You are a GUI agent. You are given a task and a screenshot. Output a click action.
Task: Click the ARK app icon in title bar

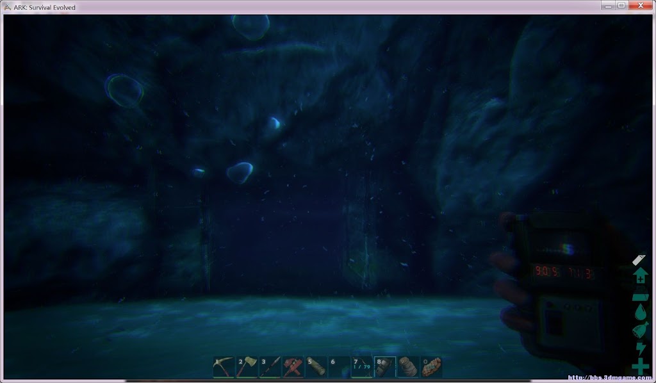click(x=7, y=7)
